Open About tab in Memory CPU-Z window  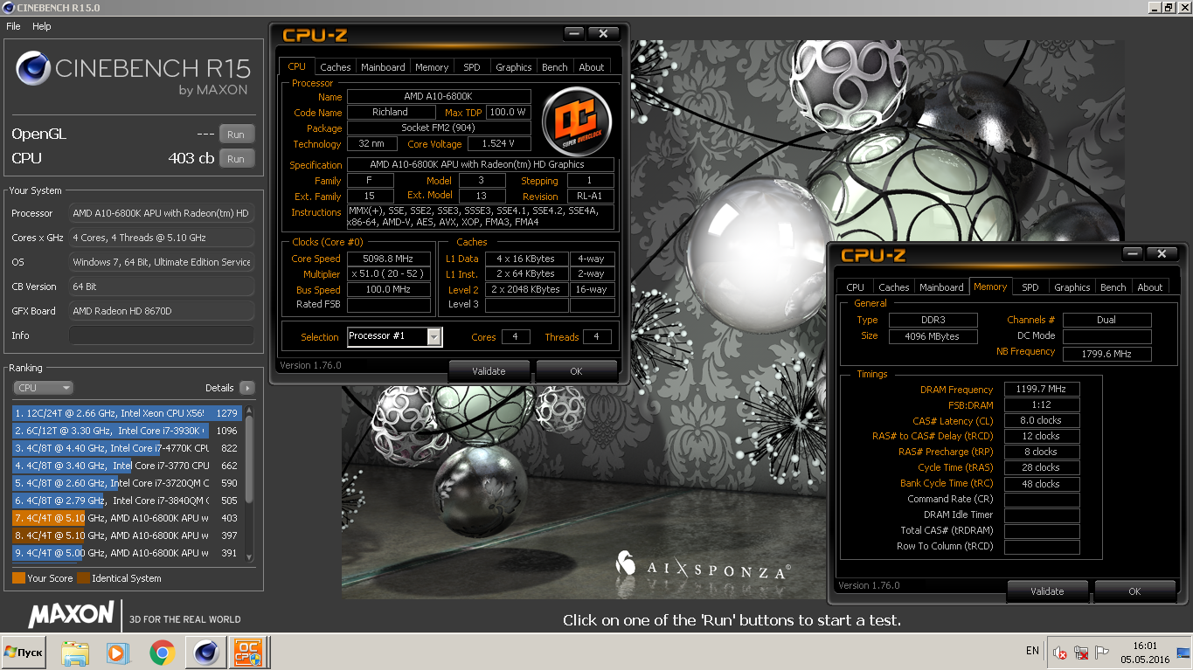click(1150, 287)
